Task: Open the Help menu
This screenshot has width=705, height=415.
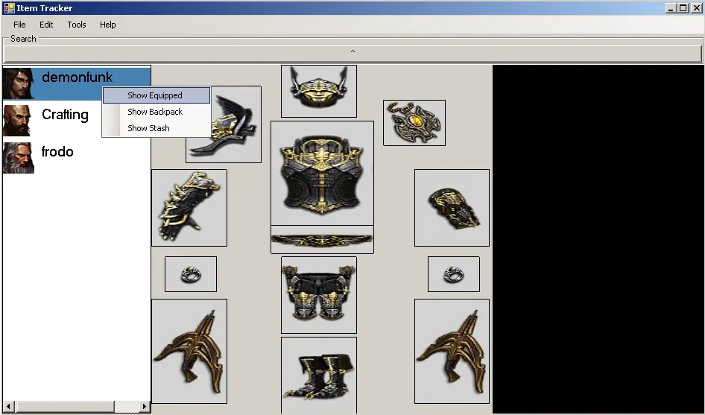Action: pyautogui.click(x=108, y=25)
